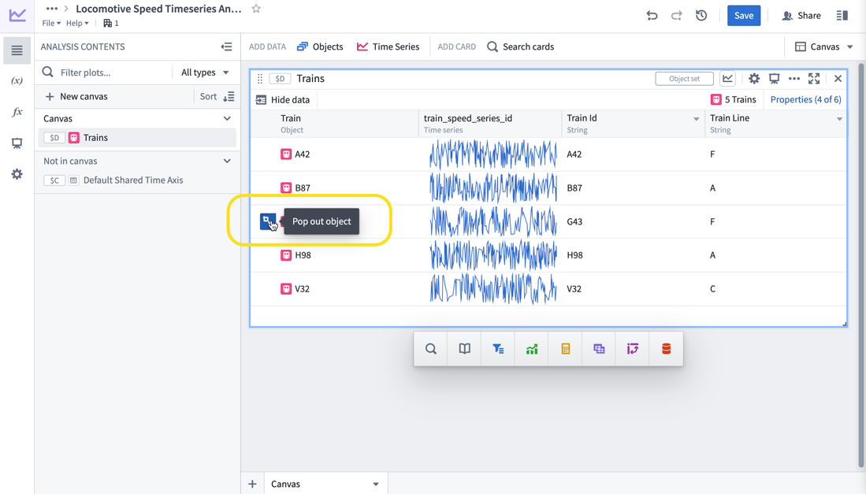
Task: Click the transform icon in floating toolbar
Action: [x=633, y=349]
